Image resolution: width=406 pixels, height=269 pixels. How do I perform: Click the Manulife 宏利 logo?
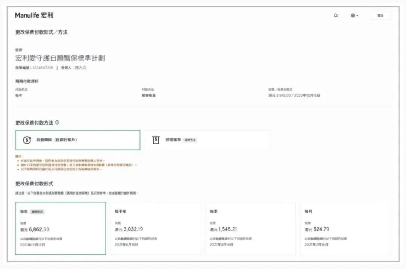pos(34,15)
